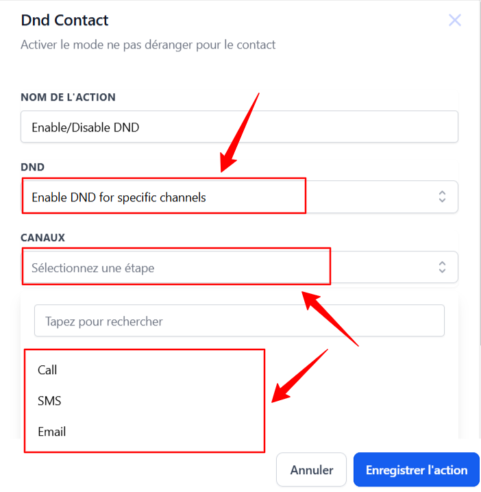Viewport: 481px width, 492px height.
Task: Click the chevron arrows of the Canaux selector
Action: 442,267
